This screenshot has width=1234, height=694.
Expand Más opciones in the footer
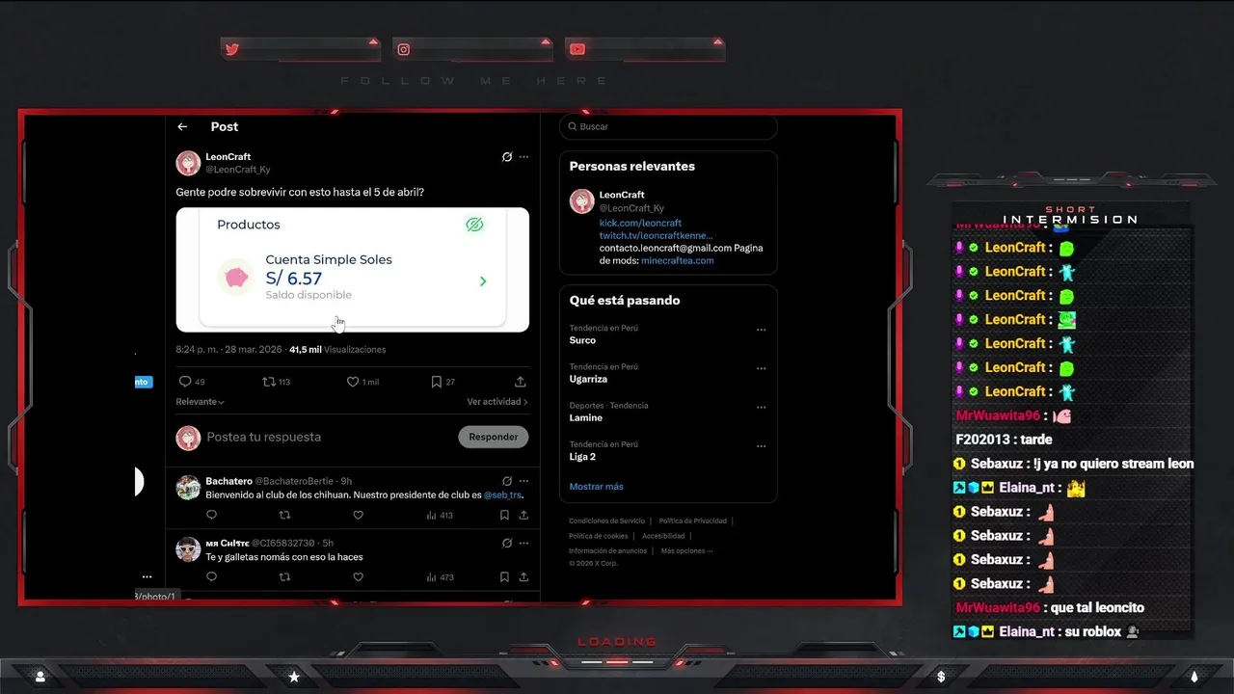(x=686, y=550)
